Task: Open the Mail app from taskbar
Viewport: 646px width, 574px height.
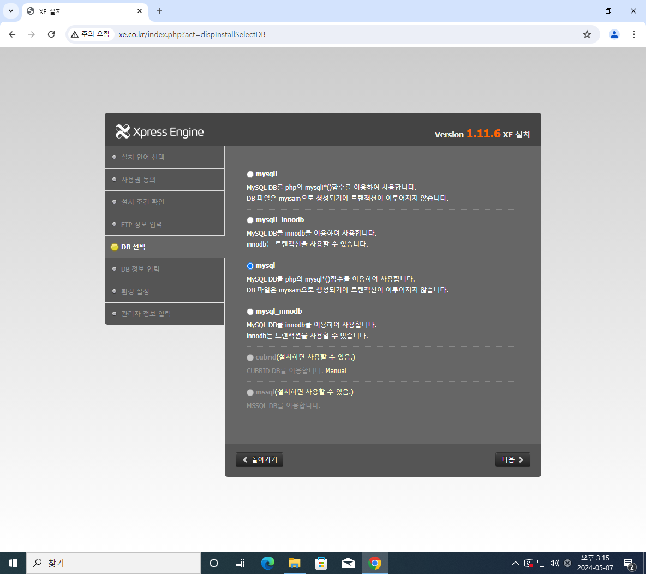Action: (348, 563)
